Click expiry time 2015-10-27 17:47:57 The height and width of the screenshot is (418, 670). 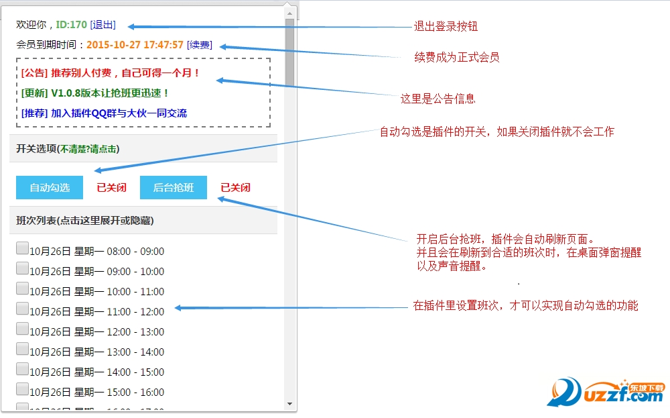[135, 45]
